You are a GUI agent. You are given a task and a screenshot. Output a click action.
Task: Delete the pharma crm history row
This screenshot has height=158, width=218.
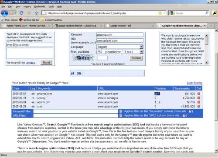tap(199, 94)
